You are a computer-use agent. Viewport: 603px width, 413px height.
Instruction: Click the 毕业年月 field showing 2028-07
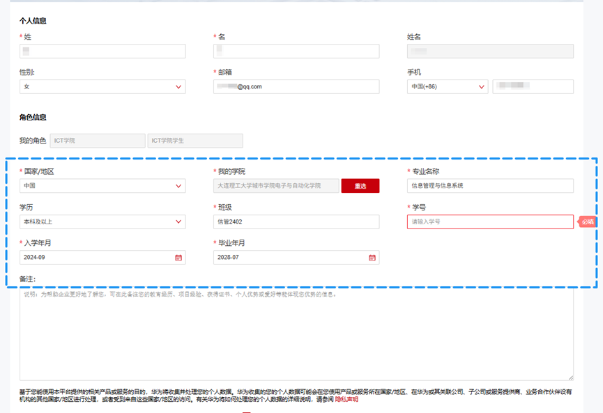[x=296, y=258]
